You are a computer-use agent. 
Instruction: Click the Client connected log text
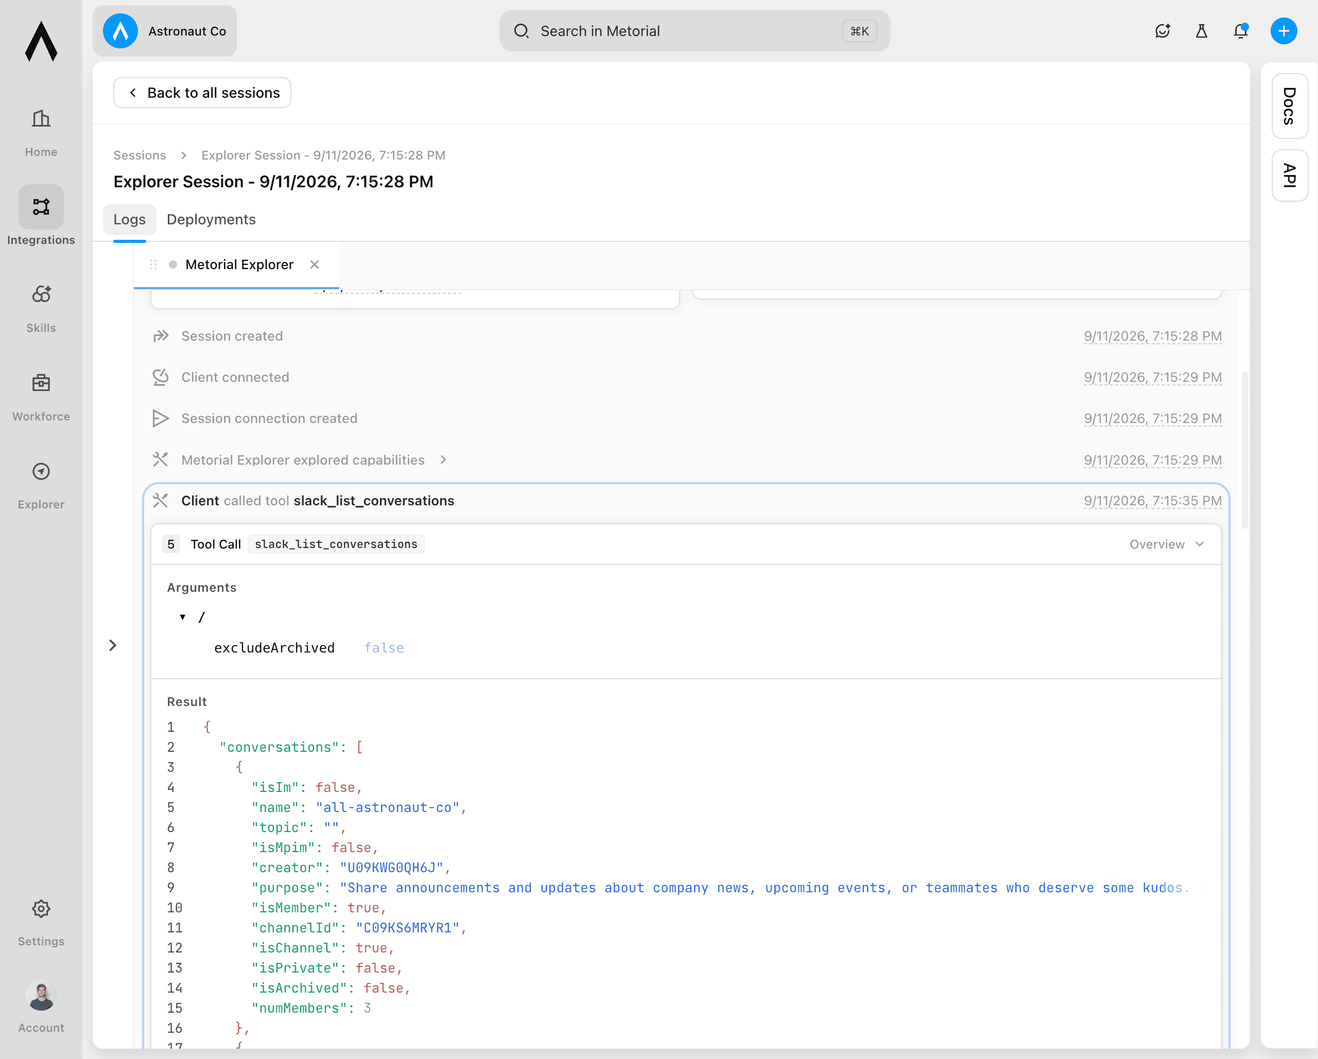click(235, 377)
